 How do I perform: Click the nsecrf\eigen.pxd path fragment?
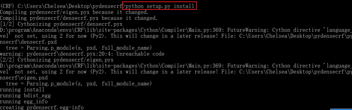pyautogui.click(x=24, y=78)
